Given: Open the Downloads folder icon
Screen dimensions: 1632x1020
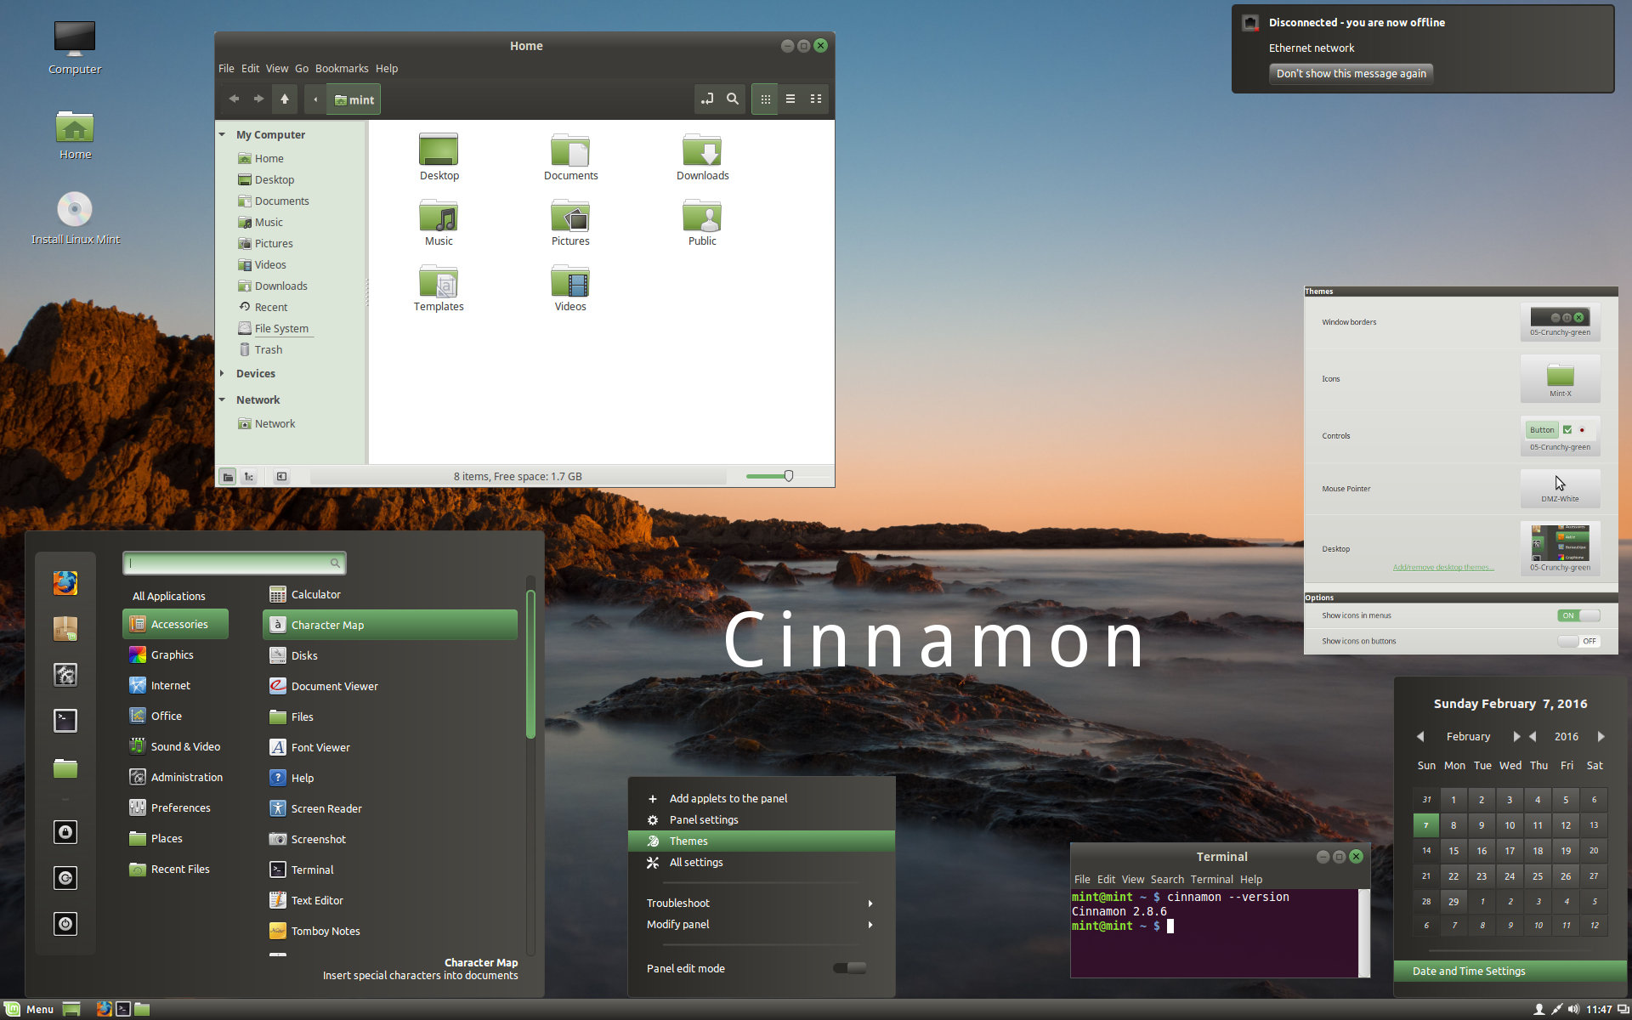Looking at the screenshot, I should coord(702,157).
